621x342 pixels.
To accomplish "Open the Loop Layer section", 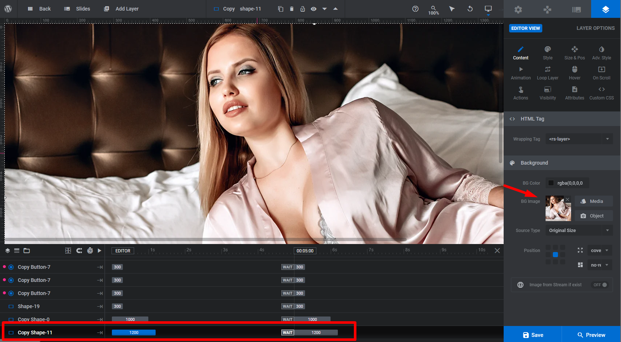I will [x=548, y=73].
